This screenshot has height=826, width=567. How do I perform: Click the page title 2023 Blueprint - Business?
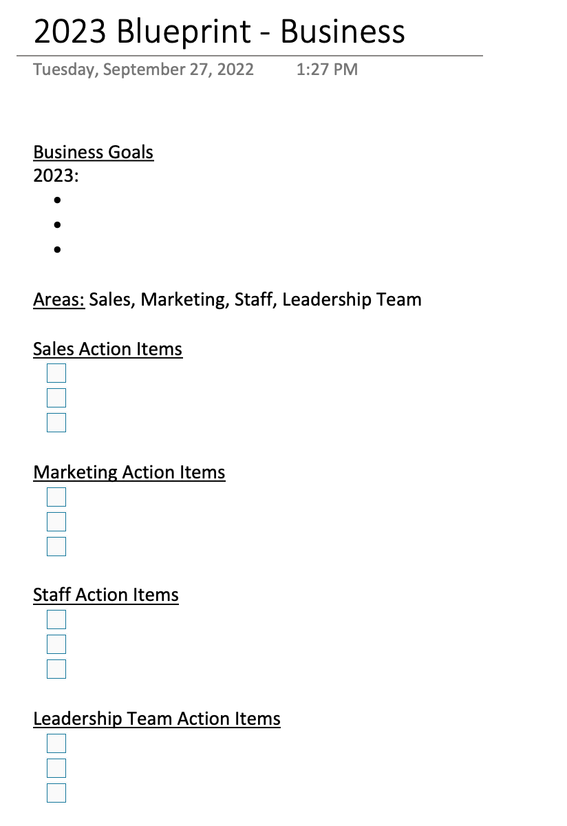point(220,32)
